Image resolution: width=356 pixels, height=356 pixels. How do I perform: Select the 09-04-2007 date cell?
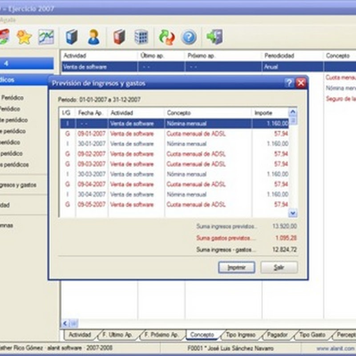click(92, 184)
